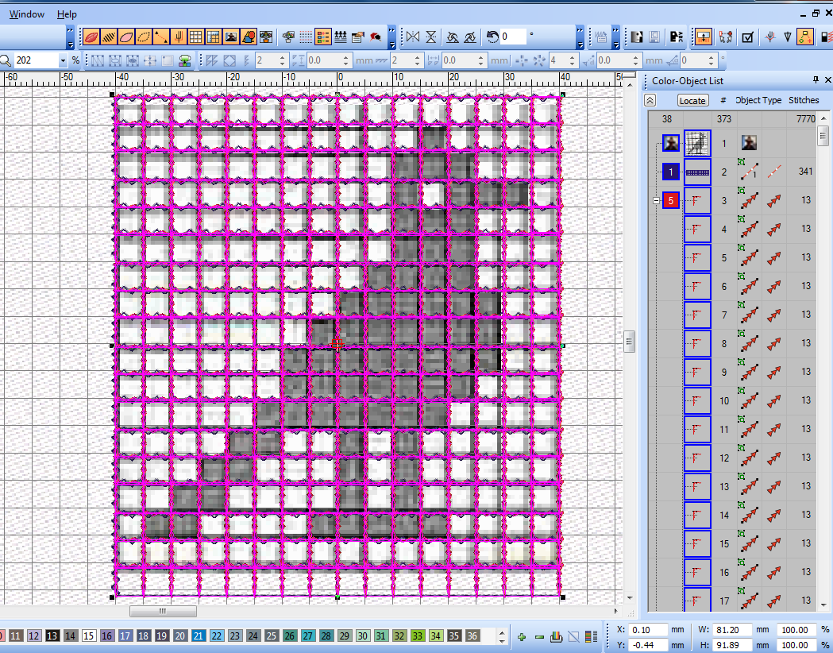Click the mirror horizontal icon

click(413, 37)
